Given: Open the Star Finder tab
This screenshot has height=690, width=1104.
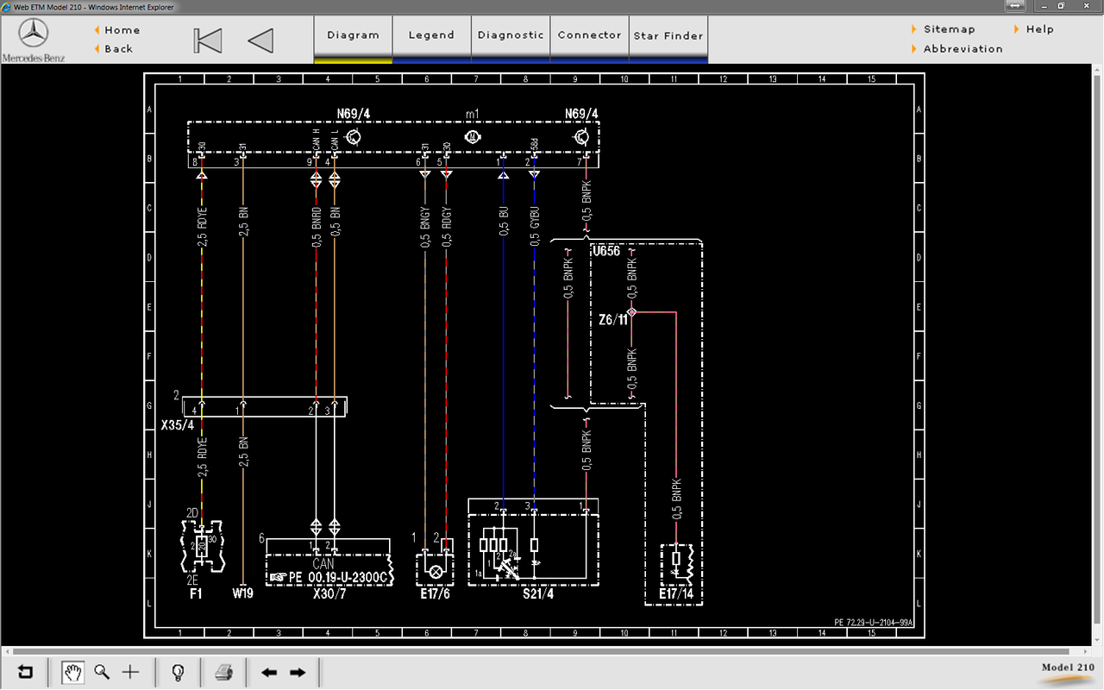Looking at the screenshot, I should click(668, 35).
